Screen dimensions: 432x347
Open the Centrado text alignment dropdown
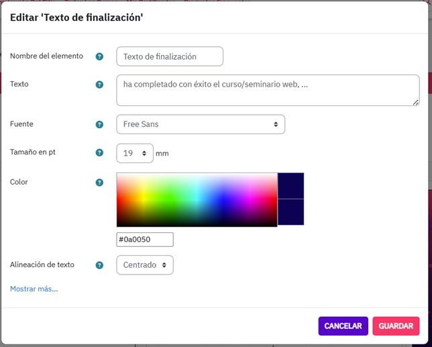(144, 265)
